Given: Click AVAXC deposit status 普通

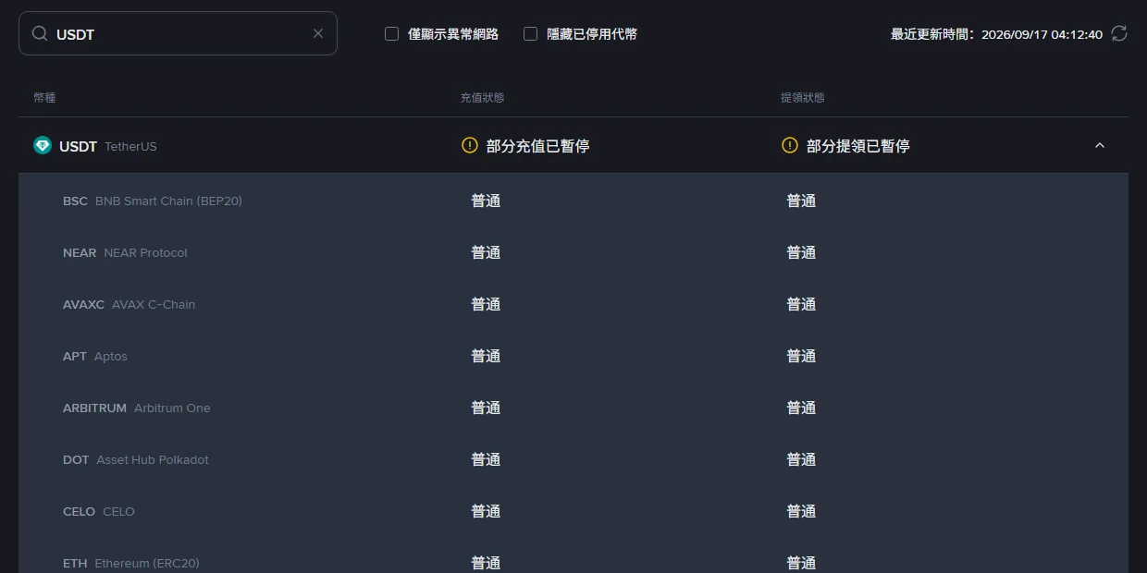Looking at the screenshot, I should tap(486, 304).
